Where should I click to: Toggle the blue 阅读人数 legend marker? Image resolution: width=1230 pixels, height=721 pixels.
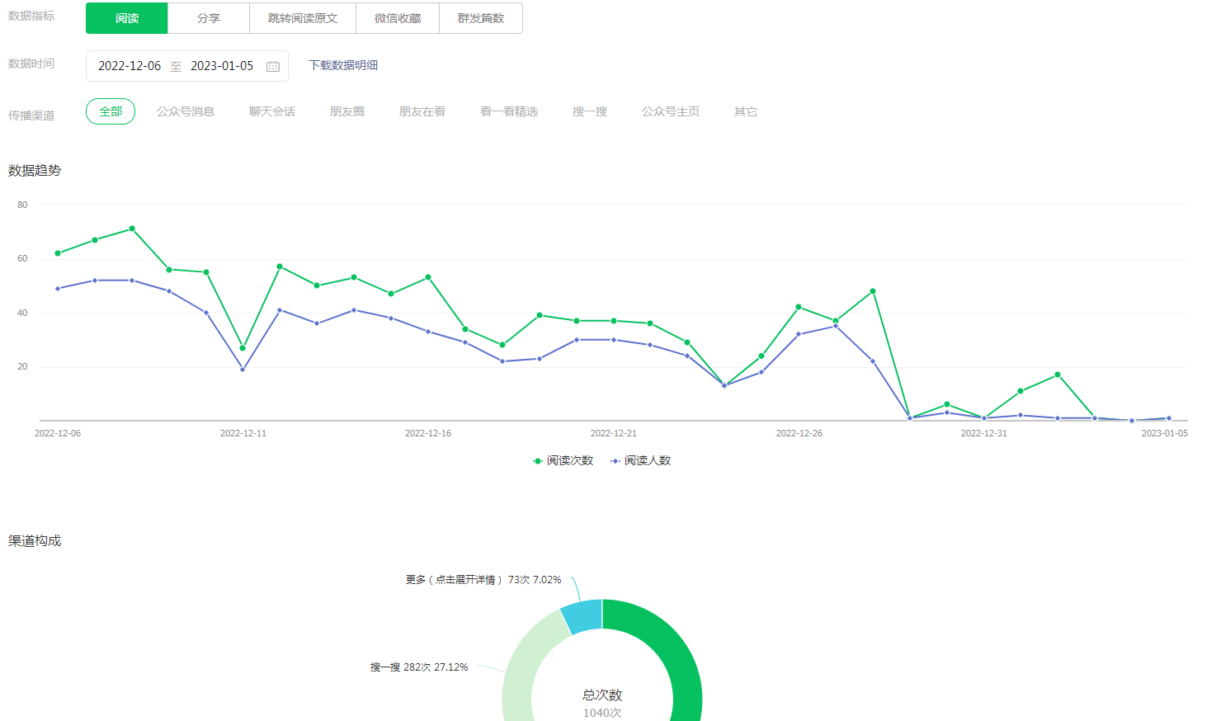coord(615,461)
